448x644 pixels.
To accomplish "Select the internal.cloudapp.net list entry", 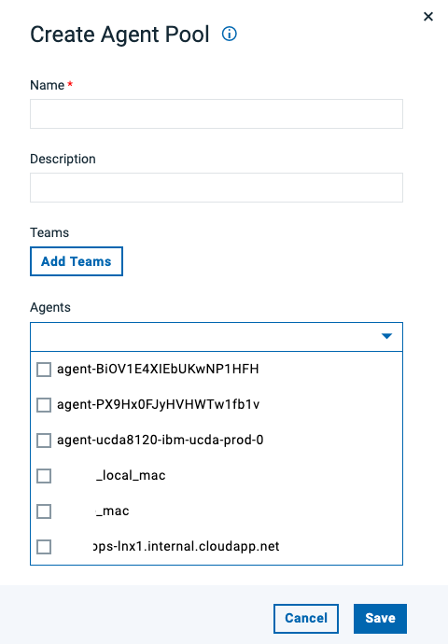I will coord(187,547).
